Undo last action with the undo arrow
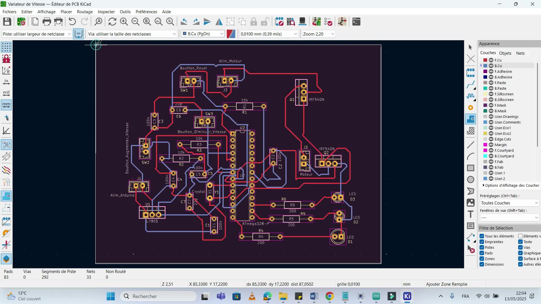The height and width of the screenshot is (304, 541). tap(72, 22)
